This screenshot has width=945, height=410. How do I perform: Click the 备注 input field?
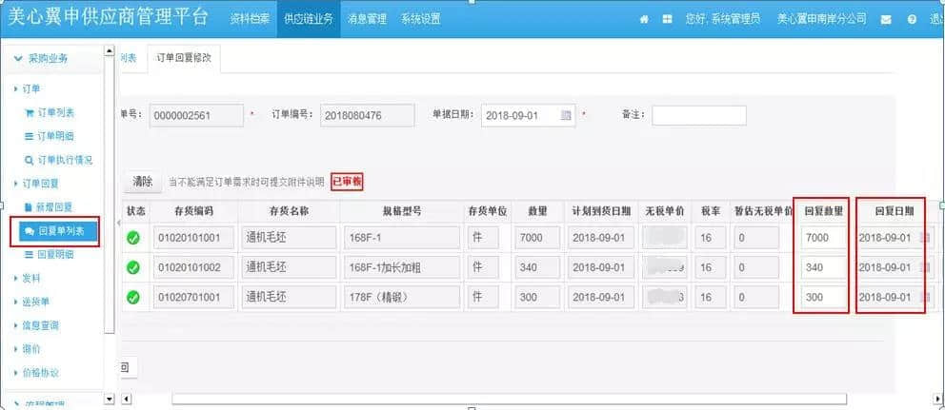click(x=699, y=116)
